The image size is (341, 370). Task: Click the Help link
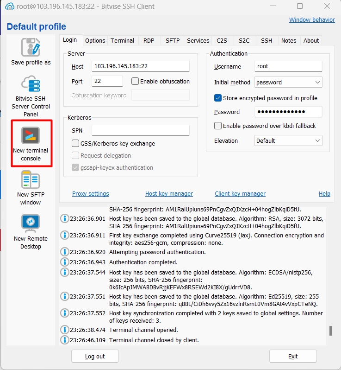324,194
